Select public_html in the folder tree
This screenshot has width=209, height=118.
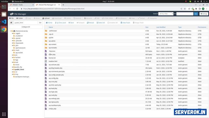[x=20, y=69]
